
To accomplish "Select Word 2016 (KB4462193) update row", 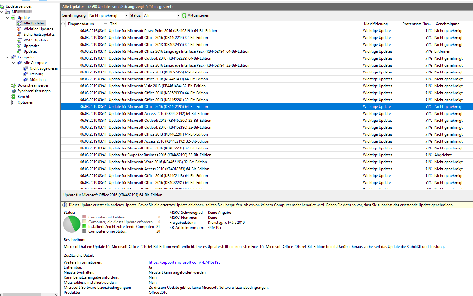I will coord(267,162).
